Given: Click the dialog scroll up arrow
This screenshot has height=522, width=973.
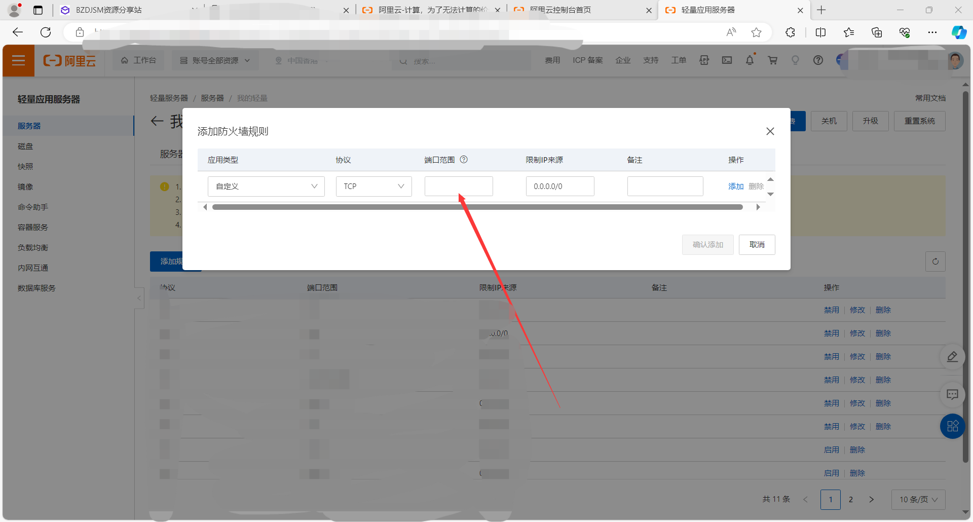Looking at the screenshot, I should (770, 179).
